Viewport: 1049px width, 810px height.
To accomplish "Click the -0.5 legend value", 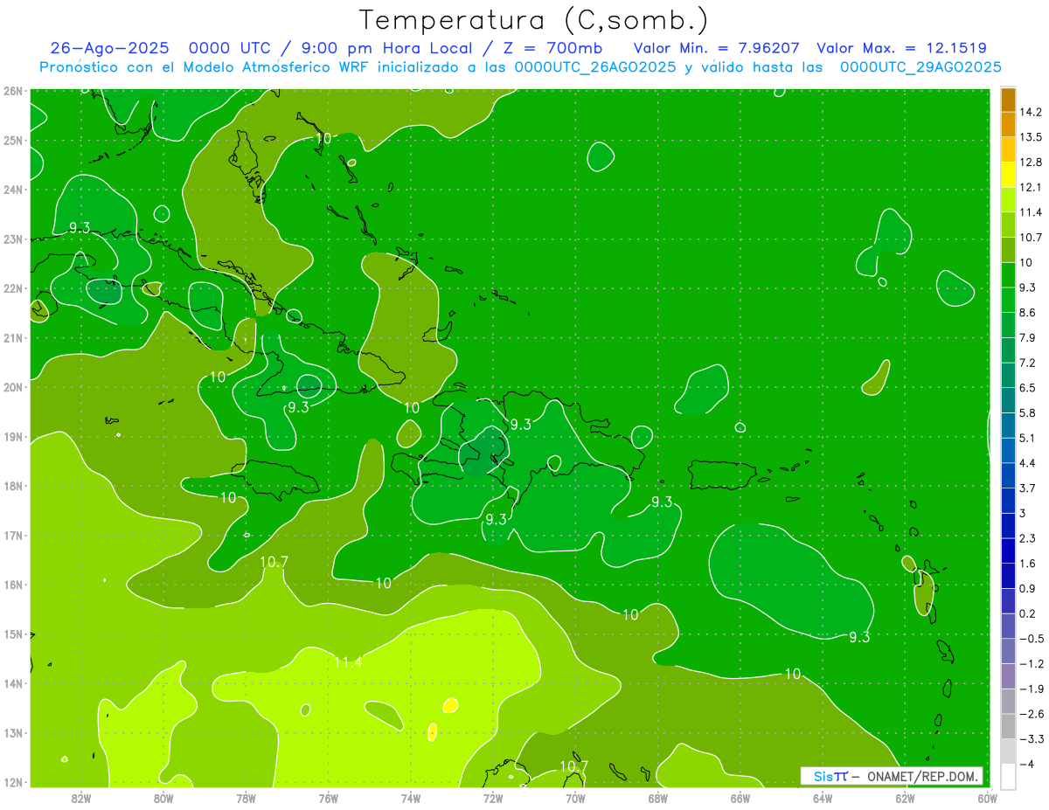I will [1032, 639].
